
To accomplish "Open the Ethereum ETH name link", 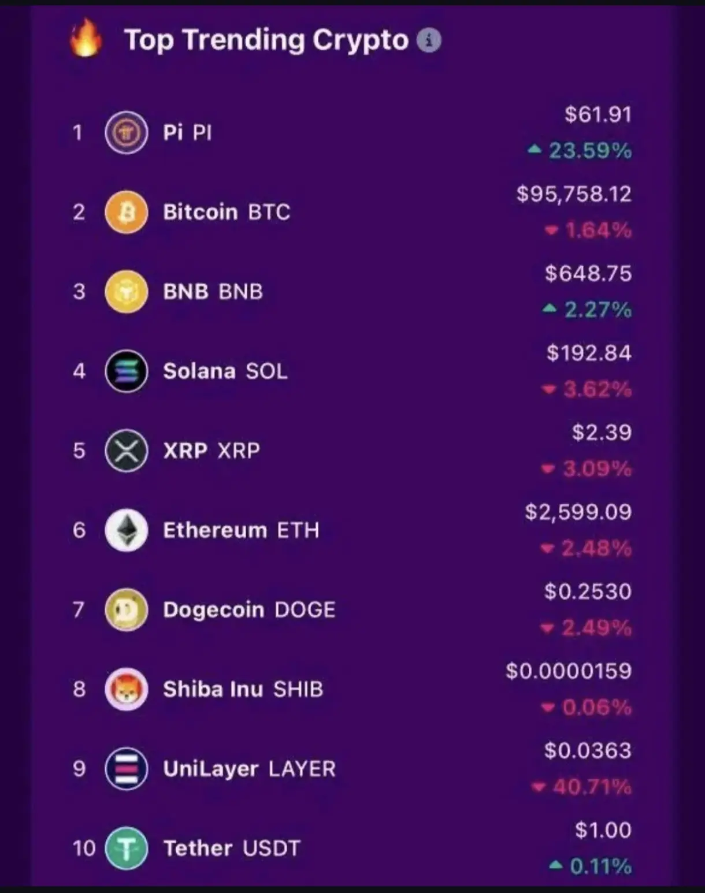I will coord(241,530).
